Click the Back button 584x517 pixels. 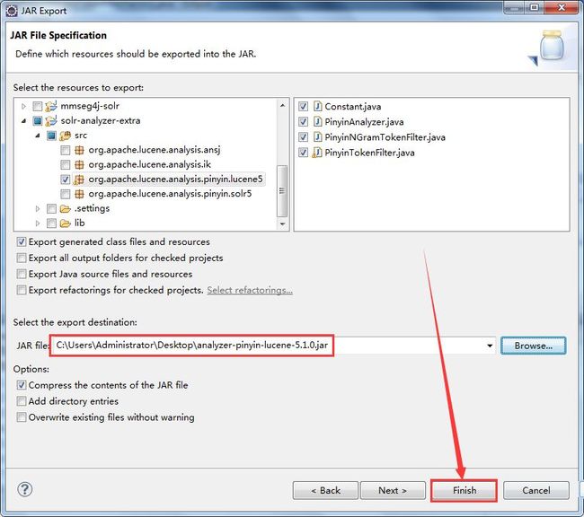coord(325,491)
